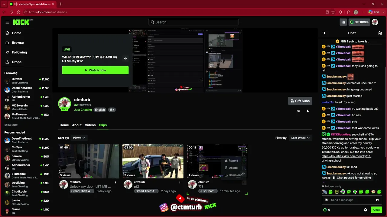Viewport: 387px width, 217px height.
Task: Open Browse in the sidebar
Action: (18, 42)
